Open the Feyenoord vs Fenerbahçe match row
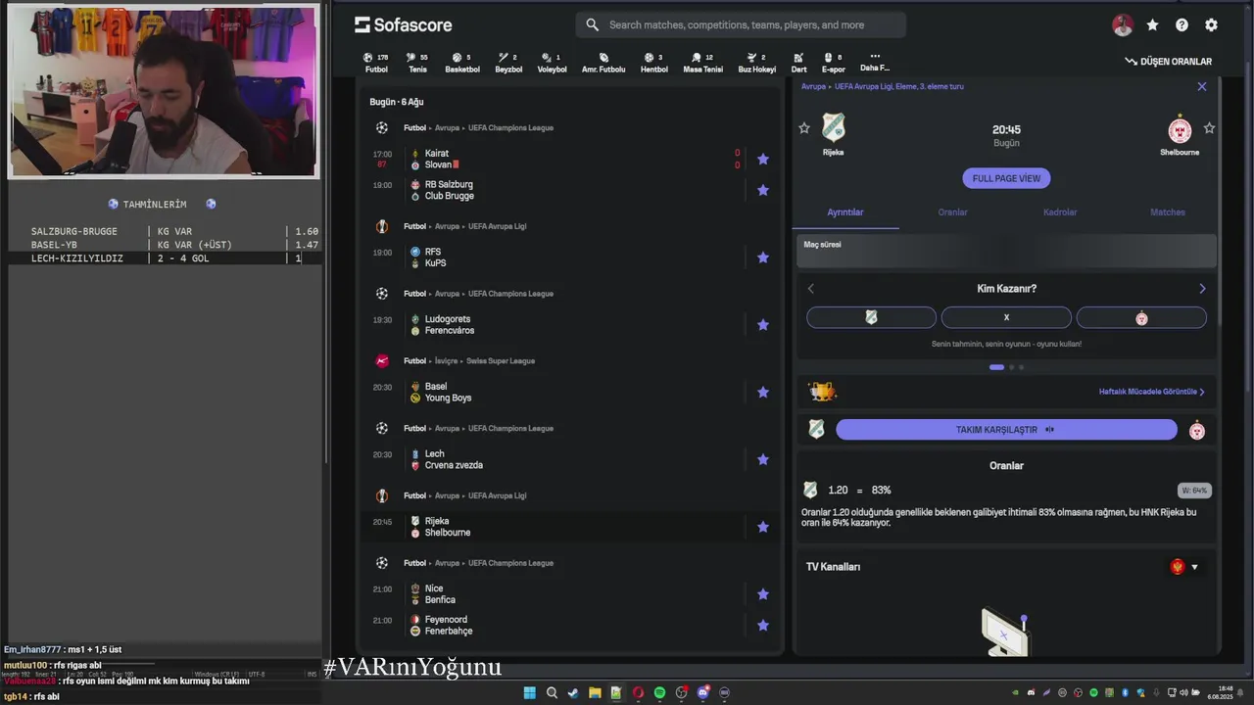The image size is (1254, 705). coord(571,625)
